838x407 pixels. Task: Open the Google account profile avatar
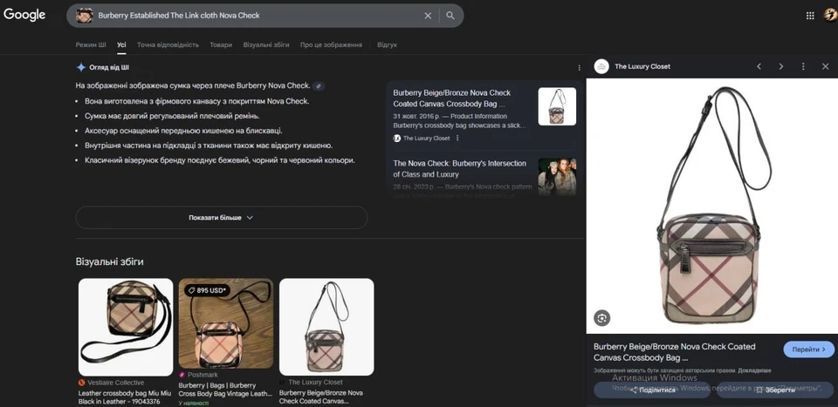pyautogui.click(x=830, y=15)
